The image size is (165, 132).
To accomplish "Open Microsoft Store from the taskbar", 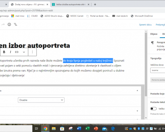I will click(x=62, y=129).
